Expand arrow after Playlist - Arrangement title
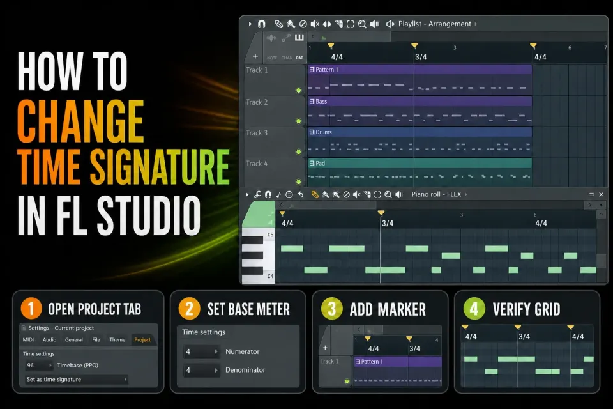 tap(476, 24)
